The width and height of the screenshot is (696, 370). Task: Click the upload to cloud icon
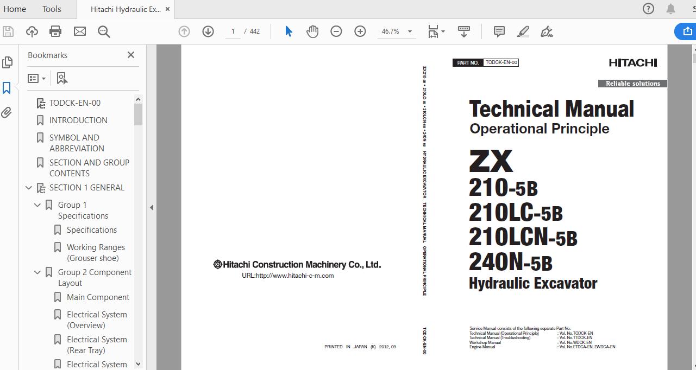[32, 31]
